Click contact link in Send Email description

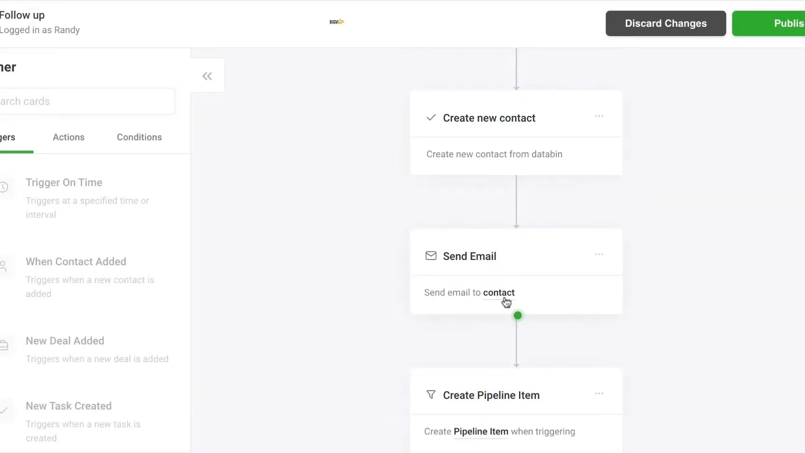(x=498, y=292)
